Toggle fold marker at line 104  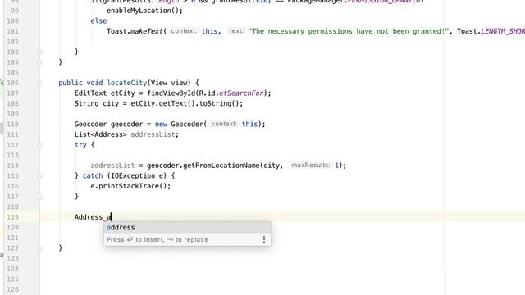(x=39, y=62)
